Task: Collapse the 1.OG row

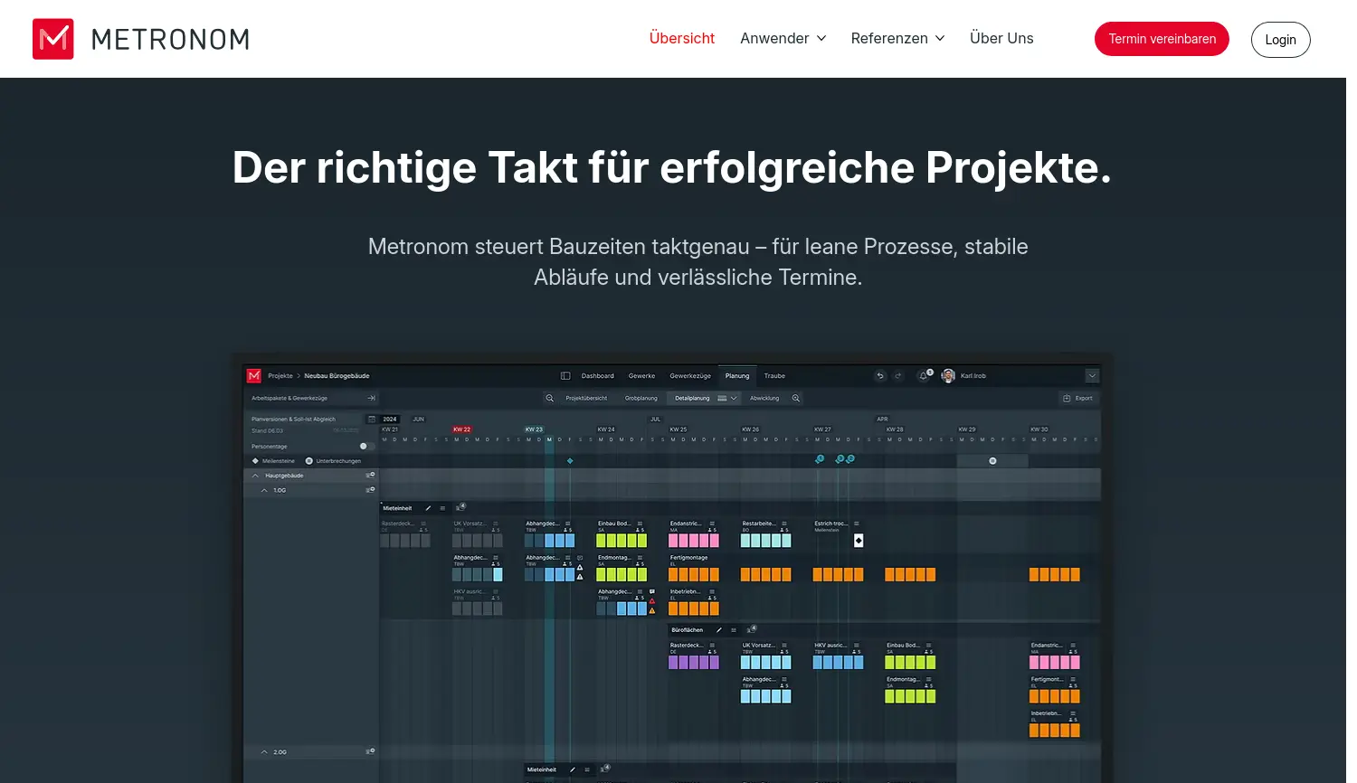Action: click(264, 490)
